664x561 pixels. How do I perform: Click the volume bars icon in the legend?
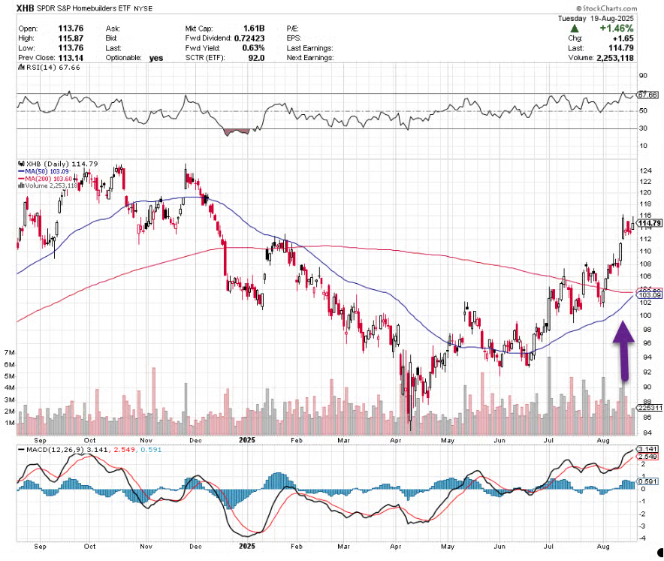point(21,185)
